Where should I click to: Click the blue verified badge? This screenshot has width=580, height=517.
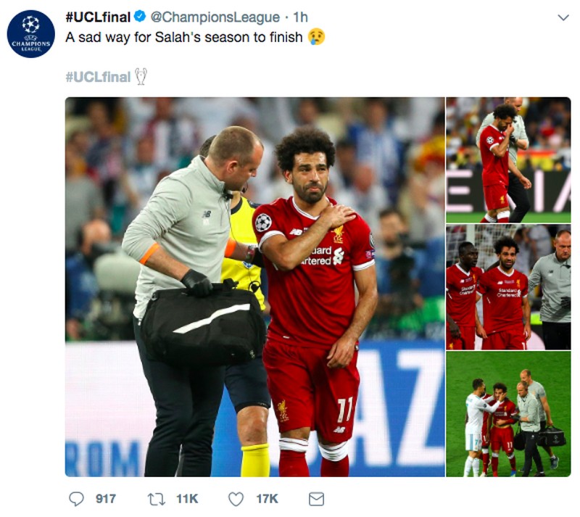140,17
